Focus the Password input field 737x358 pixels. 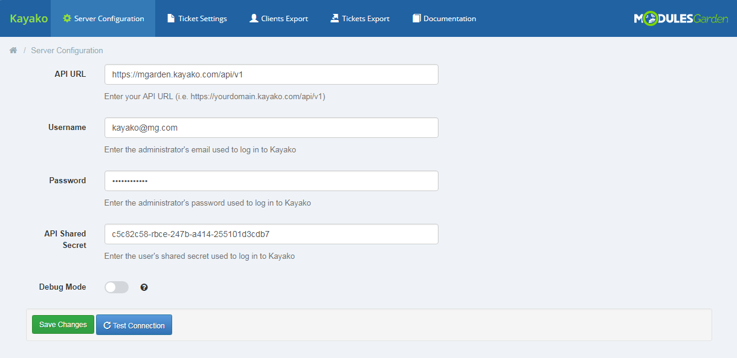coord(271,181)
